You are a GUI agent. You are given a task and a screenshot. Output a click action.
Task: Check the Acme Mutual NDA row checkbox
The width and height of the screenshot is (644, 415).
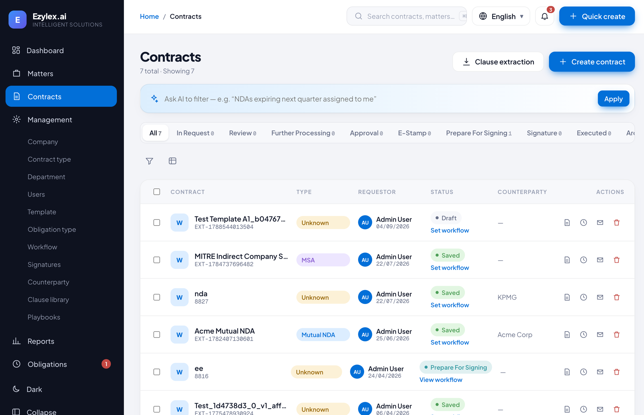coord(157,335)
